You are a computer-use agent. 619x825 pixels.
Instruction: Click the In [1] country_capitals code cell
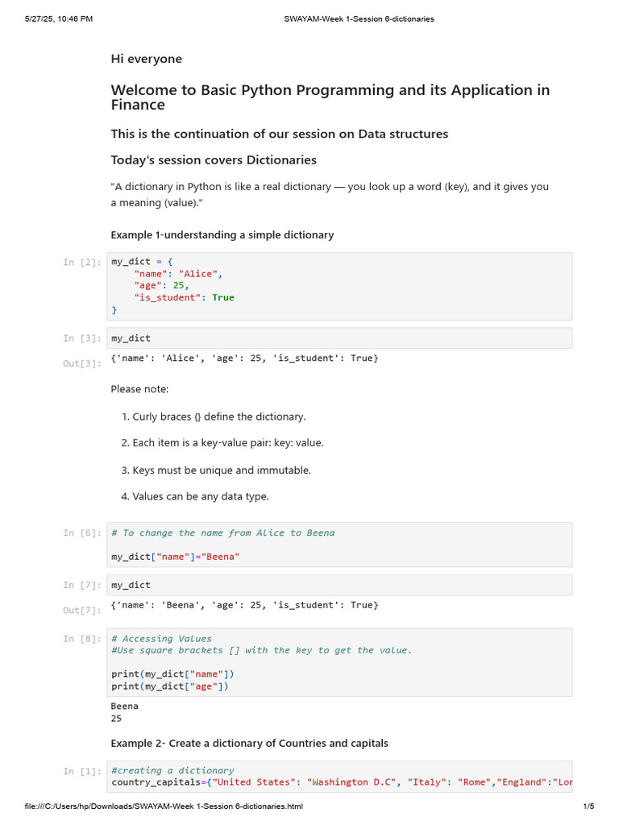339,777
